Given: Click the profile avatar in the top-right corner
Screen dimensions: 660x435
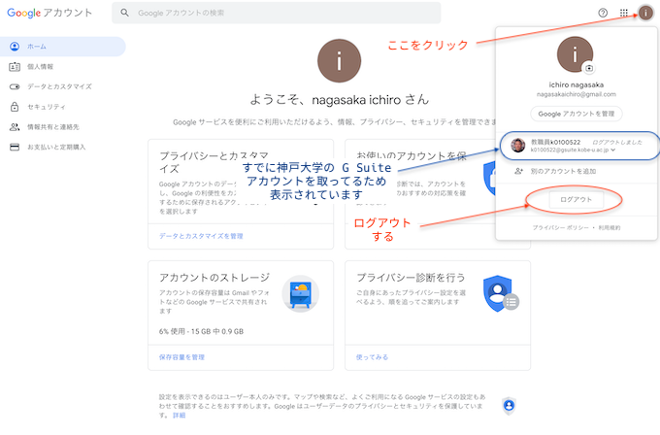Looking at the screenshot, I should click(x=645, y=13).
